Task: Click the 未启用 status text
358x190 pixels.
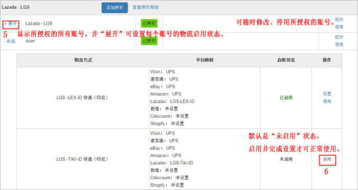Action: pos(286,159)
